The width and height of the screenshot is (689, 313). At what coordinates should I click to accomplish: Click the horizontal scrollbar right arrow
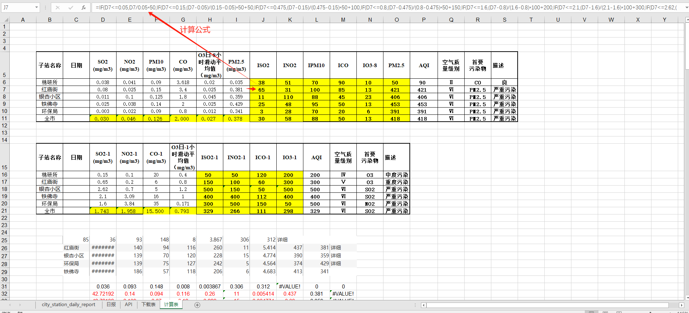point(681,305)
